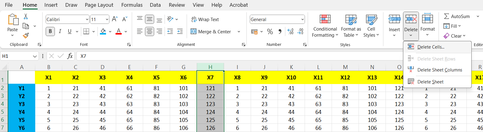The height and width of the screenshot is (132, 483).
Task: Toggle Bold formatting
Action: pos(50,31)
